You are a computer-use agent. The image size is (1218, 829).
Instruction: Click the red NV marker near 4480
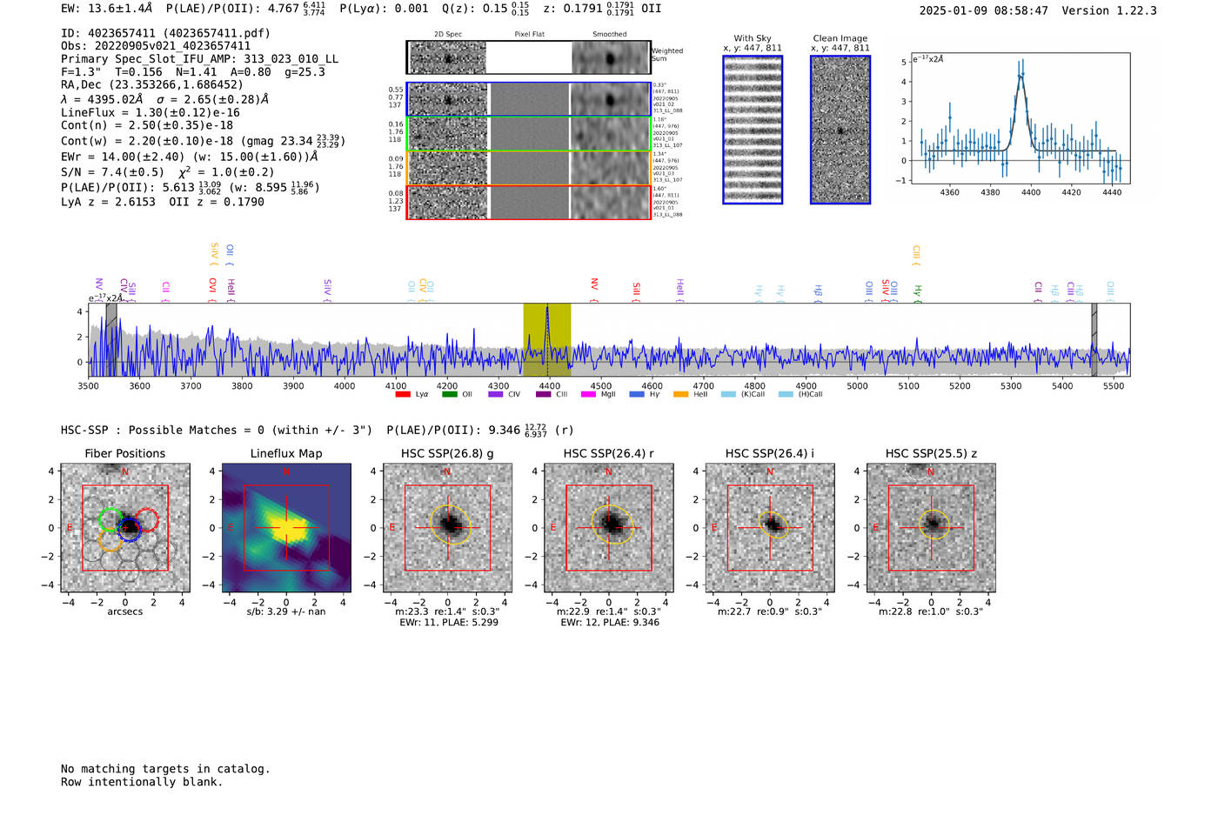click(594, 291)
